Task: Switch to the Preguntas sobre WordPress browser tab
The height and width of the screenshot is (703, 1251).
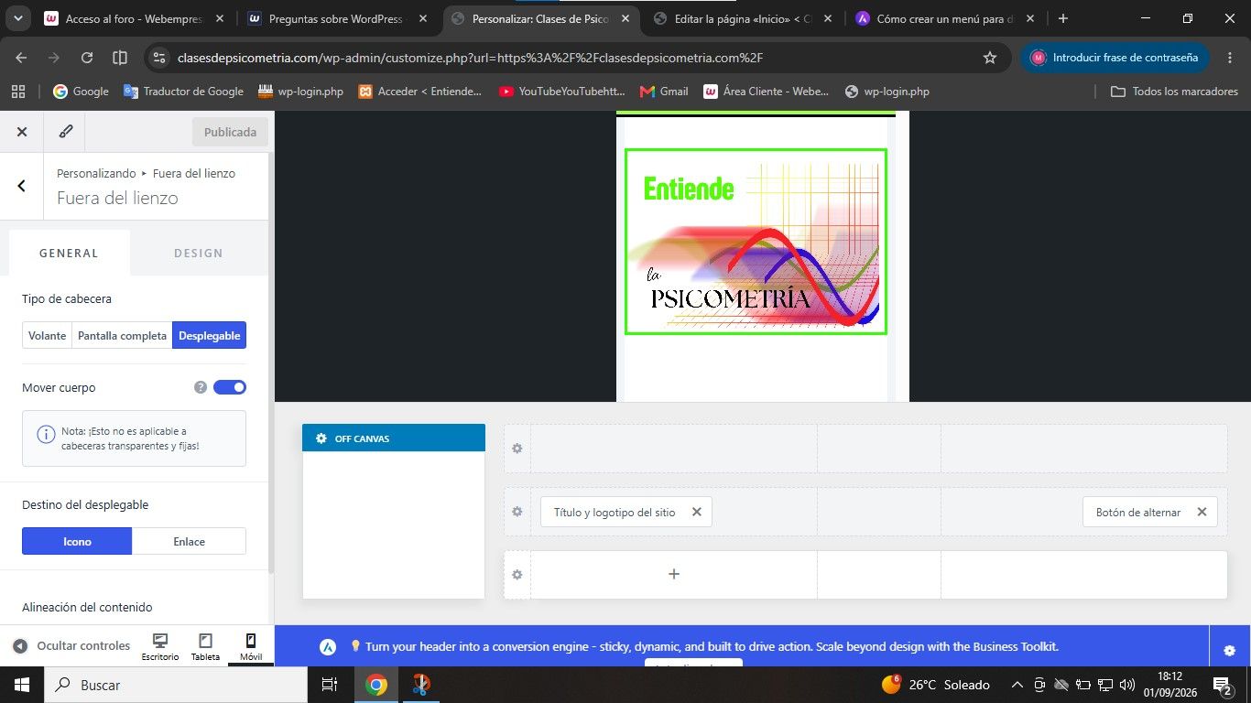Action: click(x=334, y=18)
